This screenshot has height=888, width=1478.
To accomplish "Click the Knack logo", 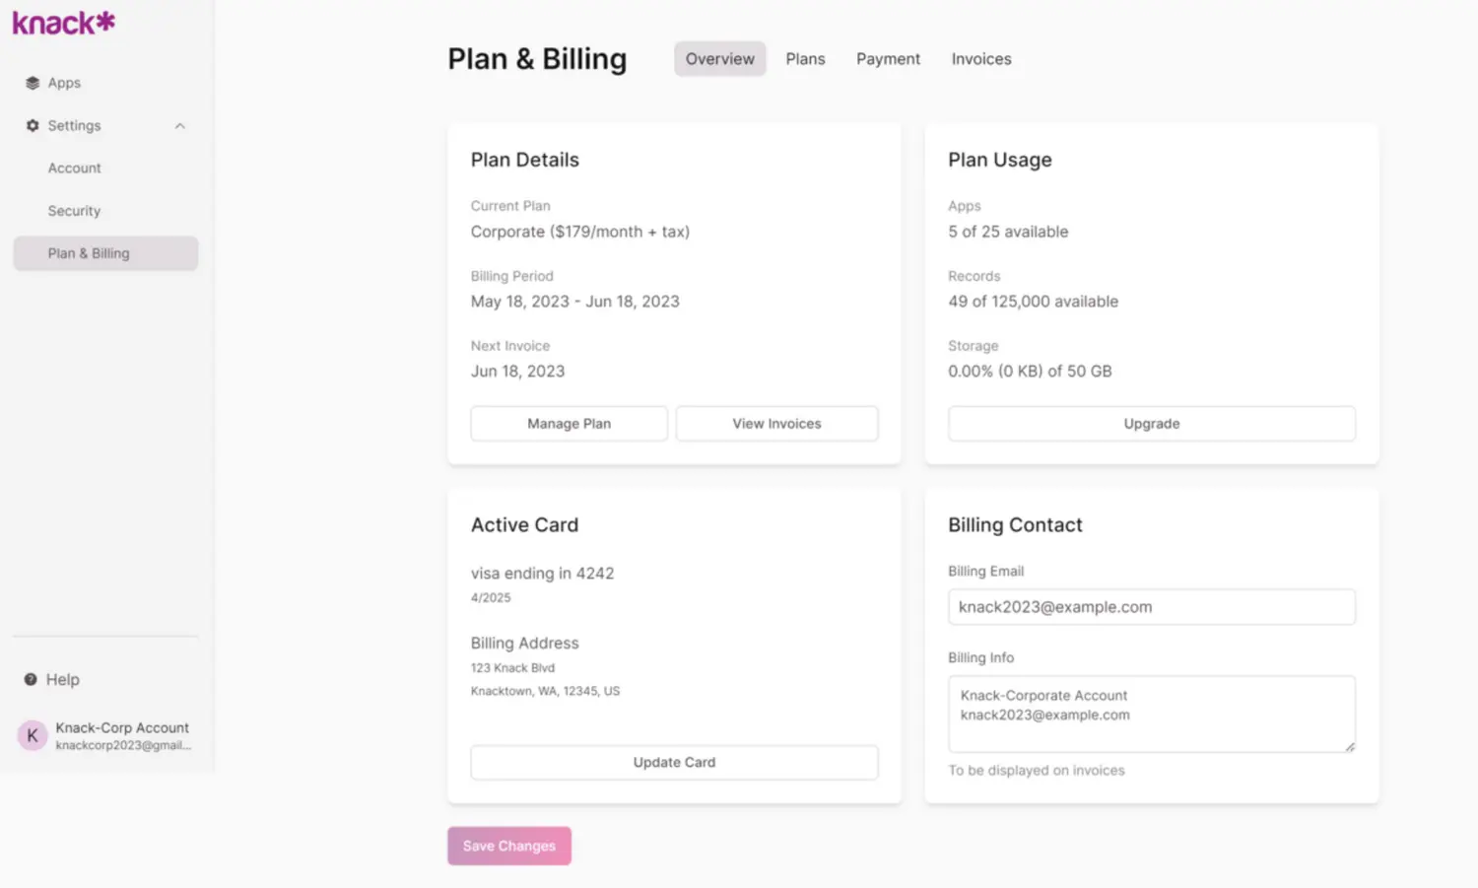I will 62,22.
